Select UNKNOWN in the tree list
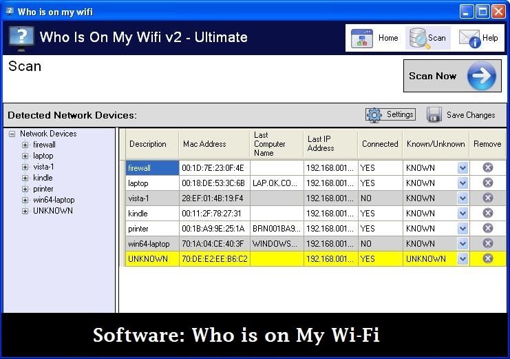510x359 pixels. pos(53,211)
